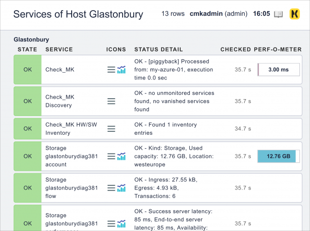
Task: Open Check_MK HW/SW Inventory service
Action: pos(71,128)
